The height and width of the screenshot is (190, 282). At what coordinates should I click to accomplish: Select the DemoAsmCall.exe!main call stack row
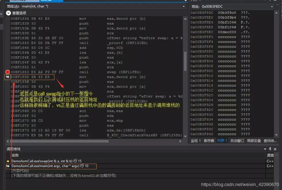pyautogui.click(x=50, y=166)
